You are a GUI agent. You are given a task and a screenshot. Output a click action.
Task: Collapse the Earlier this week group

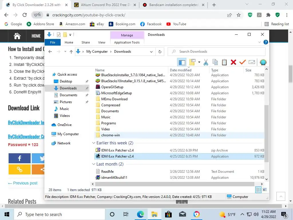(x=94, y=143)
